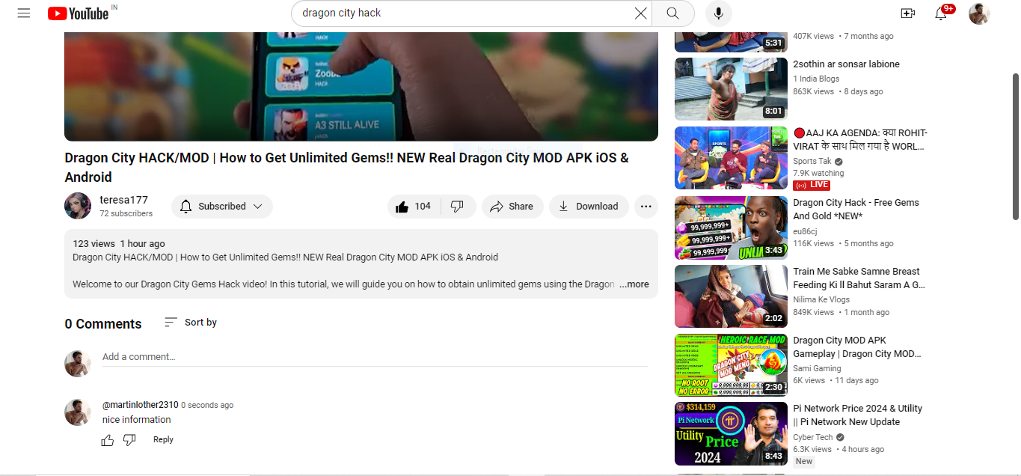Open @martinlother2310 profile link
This screenshot has height=476, width=1021.
[x=141, y=405]
